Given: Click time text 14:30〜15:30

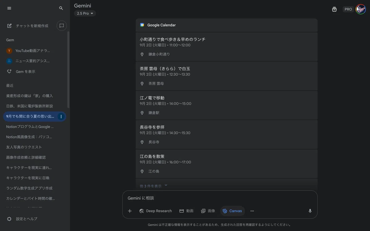Looking at the screenshot, I should [x=180, y=133].
